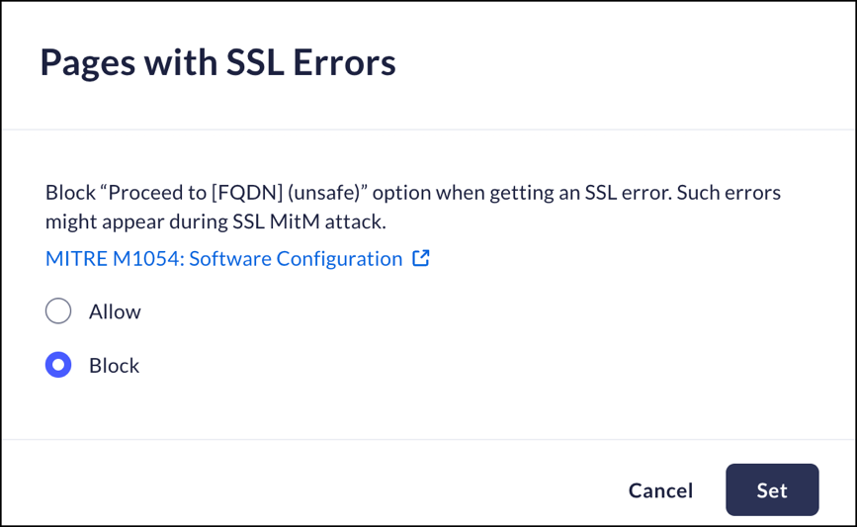
Task: Click the external link icon beside MITRE M1054
Action: 421,259
